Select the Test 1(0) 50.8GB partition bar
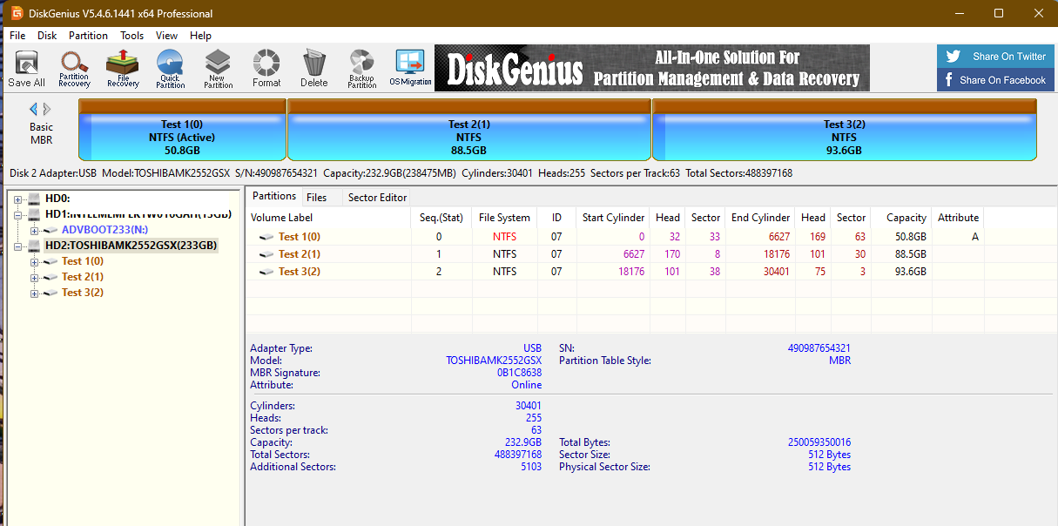This screenshot has height=526, width=1058. pos(182,130)
